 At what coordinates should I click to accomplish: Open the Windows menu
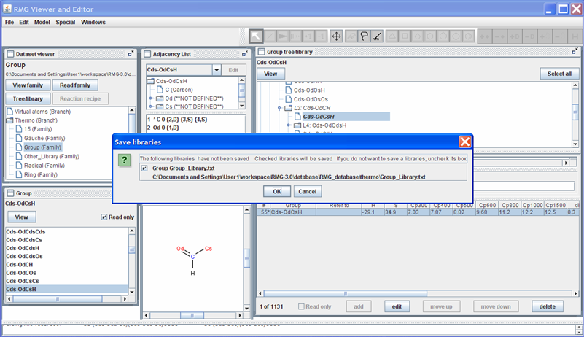click(93, 22)
